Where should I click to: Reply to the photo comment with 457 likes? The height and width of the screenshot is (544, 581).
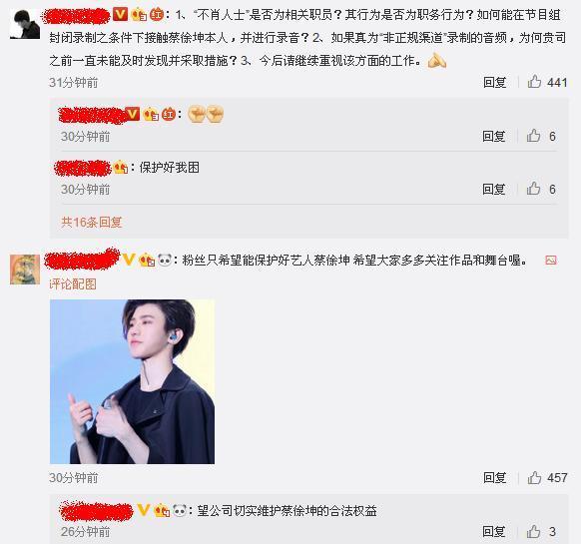[x=495, y=478]
